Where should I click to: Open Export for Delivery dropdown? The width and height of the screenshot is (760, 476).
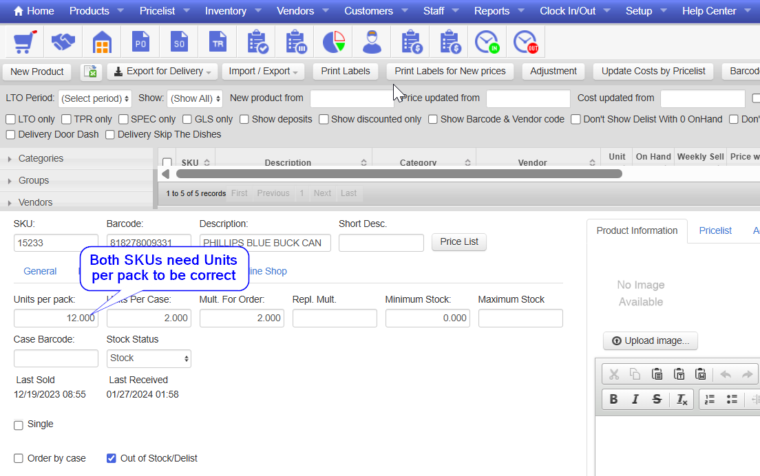(162, 72)
